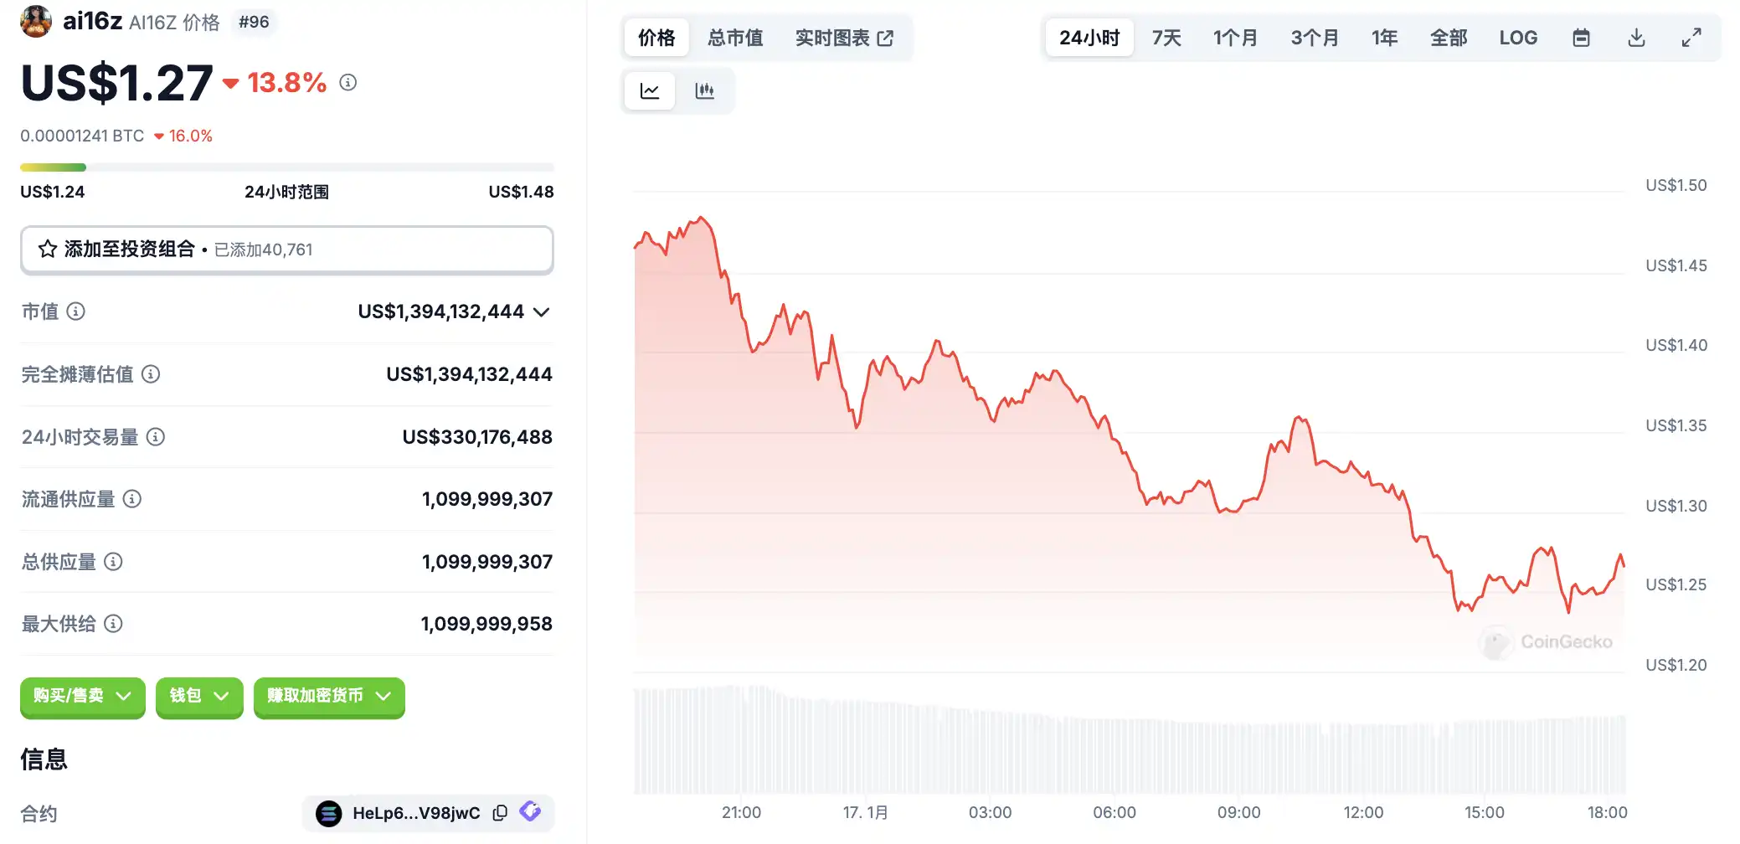
Task: Switch to the candlestick chart view
Action: [704, 90]
